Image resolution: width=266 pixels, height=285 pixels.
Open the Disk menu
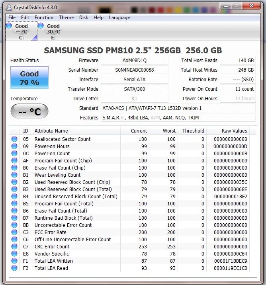click(84, 18)
